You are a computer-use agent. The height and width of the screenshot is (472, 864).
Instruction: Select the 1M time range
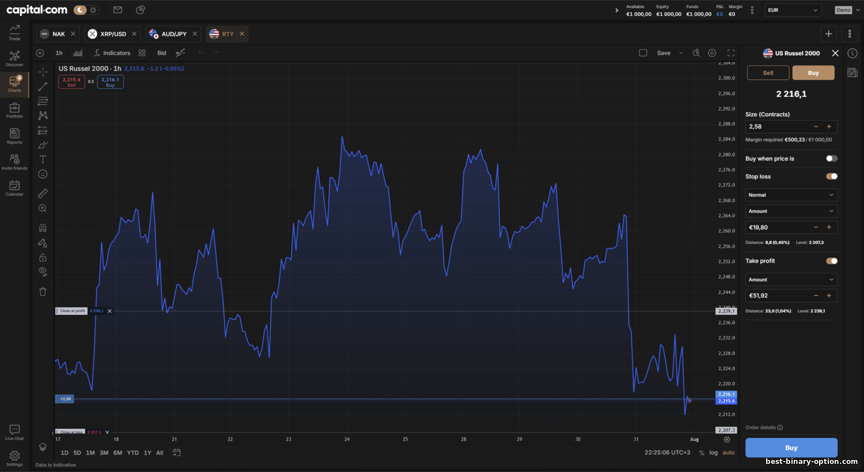coord(90,453)
